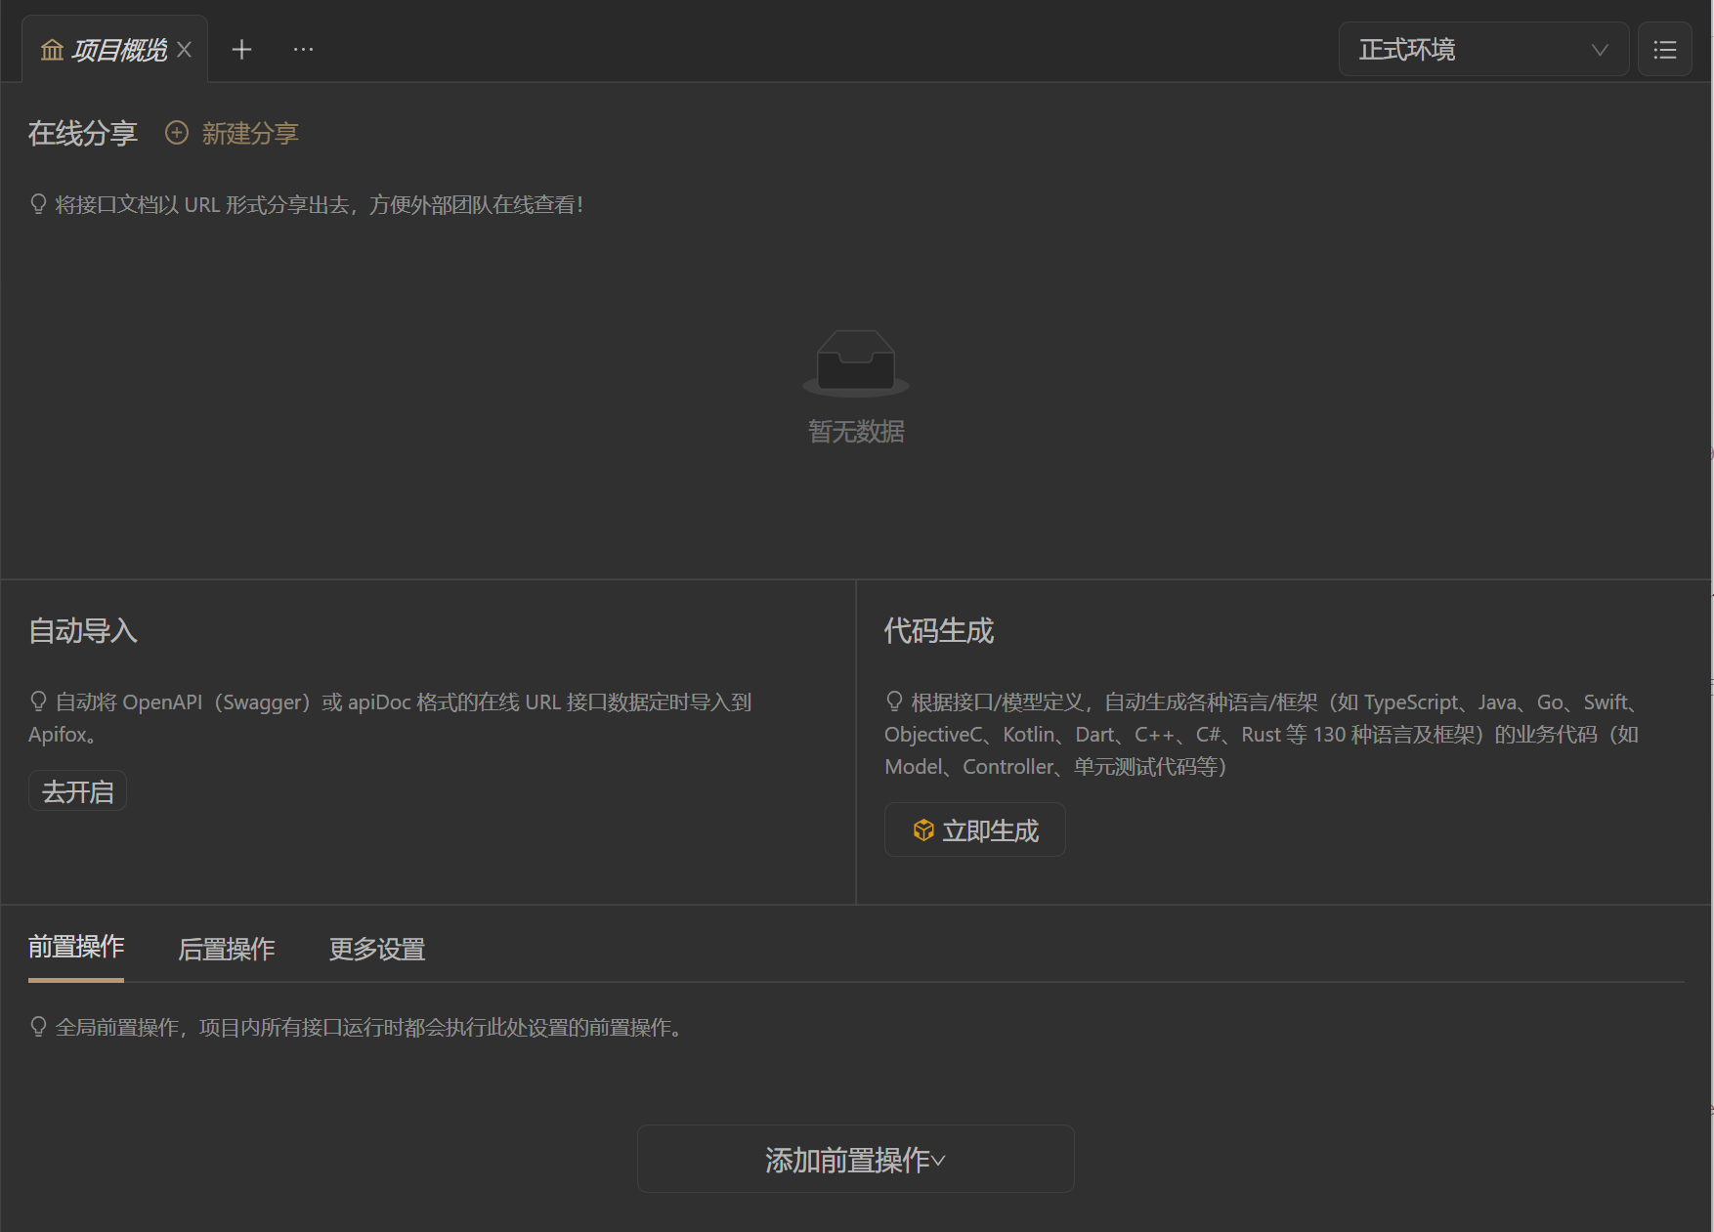Screen dimensions: 1714x1232
Task: Switch to the 后置操作 tab
Action: pos(227,949)
